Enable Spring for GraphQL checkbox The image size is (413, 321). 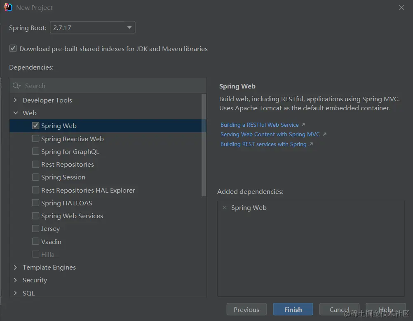click(35, 151)
